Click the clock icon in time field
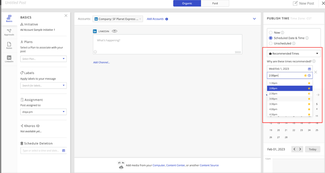The height and width of the screenshot is (173, 325). click(x=309, y=75)
